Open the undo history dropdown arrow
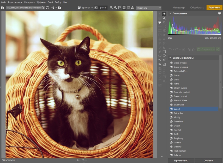Image resolution: width=223 pixels, height=163 pixels. click(x=173, y=49)
